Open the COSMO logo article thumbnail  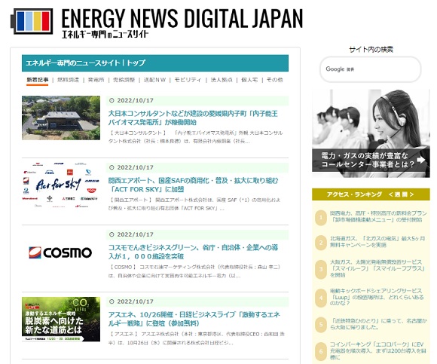point(61,252)
